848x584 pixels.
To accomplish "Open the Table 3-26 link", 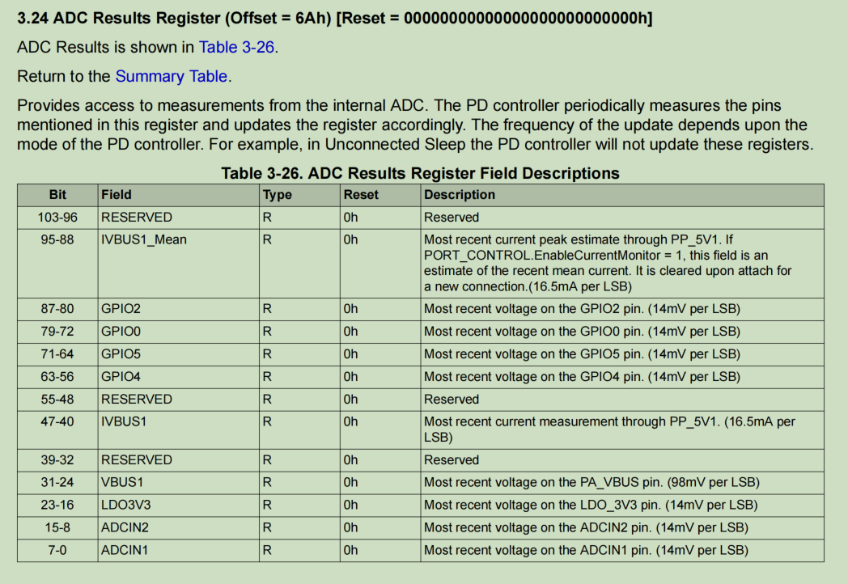I will point(236,47).
